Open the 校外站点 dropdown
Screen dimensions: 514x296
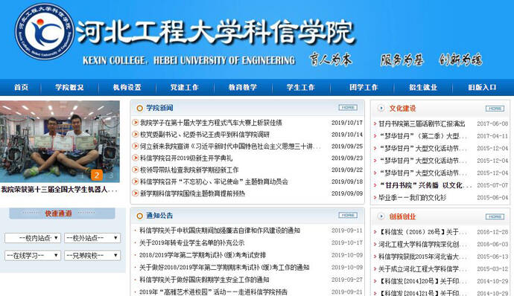92,238
